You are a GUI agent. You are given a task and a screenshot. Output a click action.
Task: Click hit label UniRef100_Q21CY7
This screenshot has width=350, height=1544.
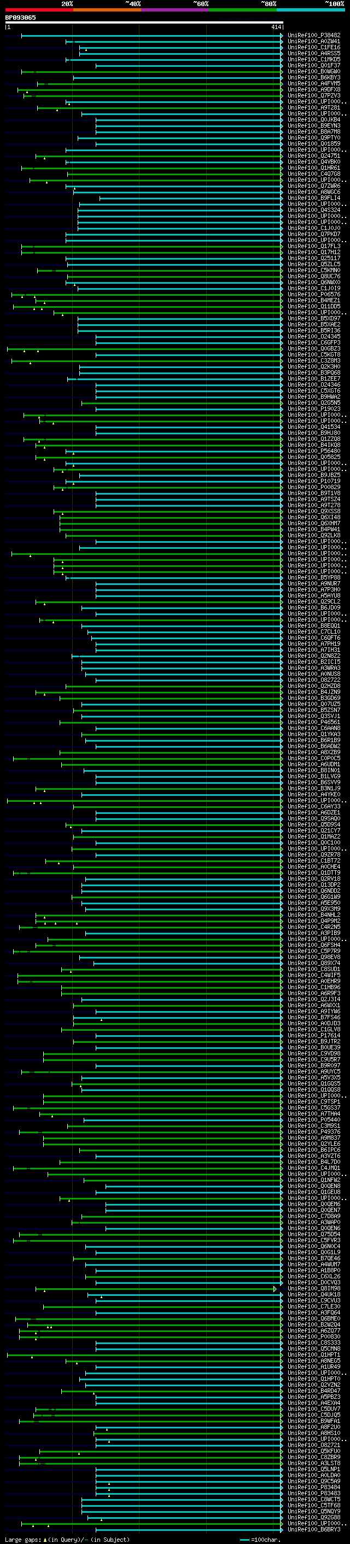(314, 830)
